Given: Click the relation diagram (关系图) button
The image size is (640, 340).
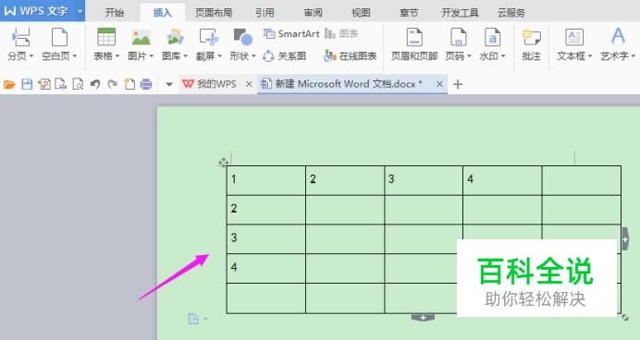Looking at the screenshot, I should click(x=285, y=55).
